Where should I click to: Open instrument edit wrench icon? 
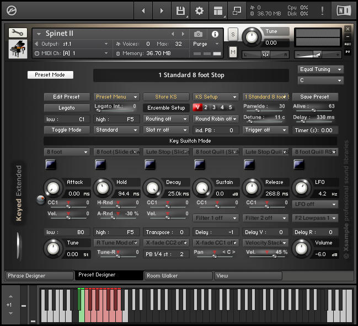point(18,33)
